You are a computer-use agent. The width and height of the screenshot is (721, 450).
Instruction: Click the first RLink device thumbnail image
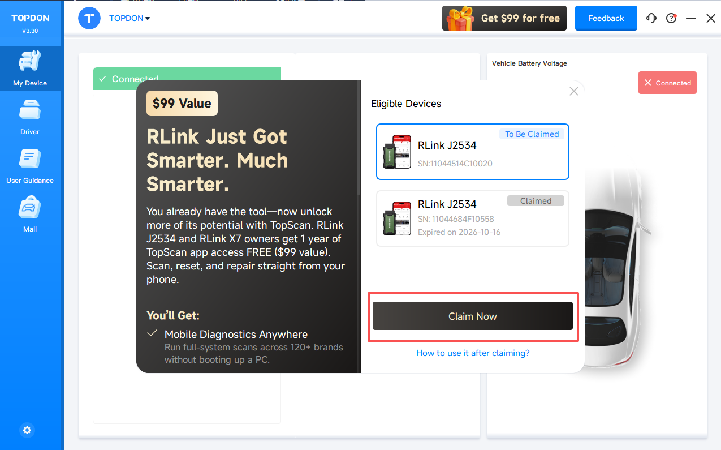pos(396,152)
